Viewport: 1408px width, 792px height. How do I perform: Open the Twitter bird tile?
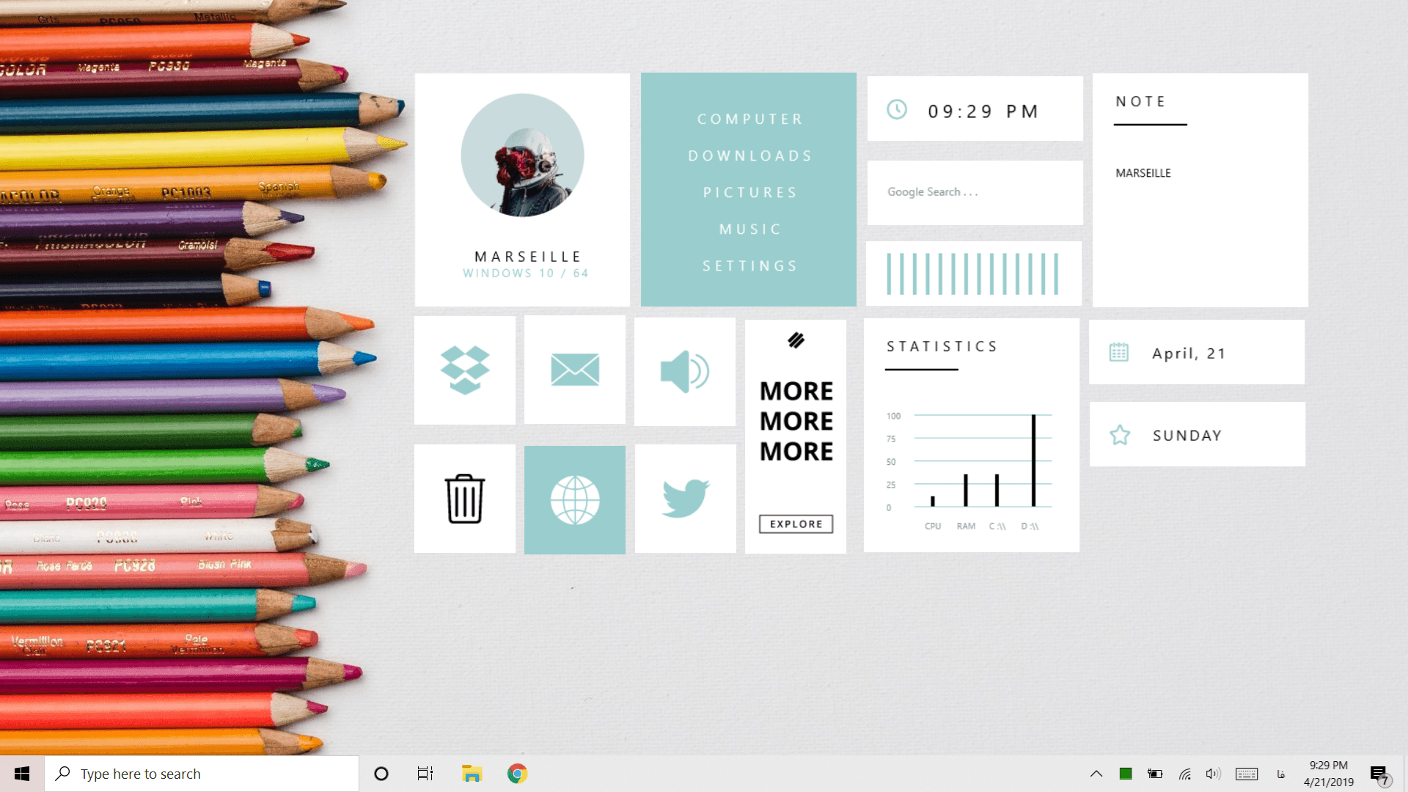pos(685,499)
